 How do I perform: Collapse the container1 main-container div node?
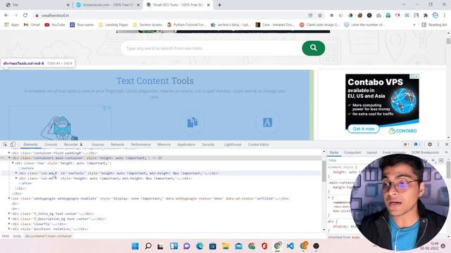9,158
